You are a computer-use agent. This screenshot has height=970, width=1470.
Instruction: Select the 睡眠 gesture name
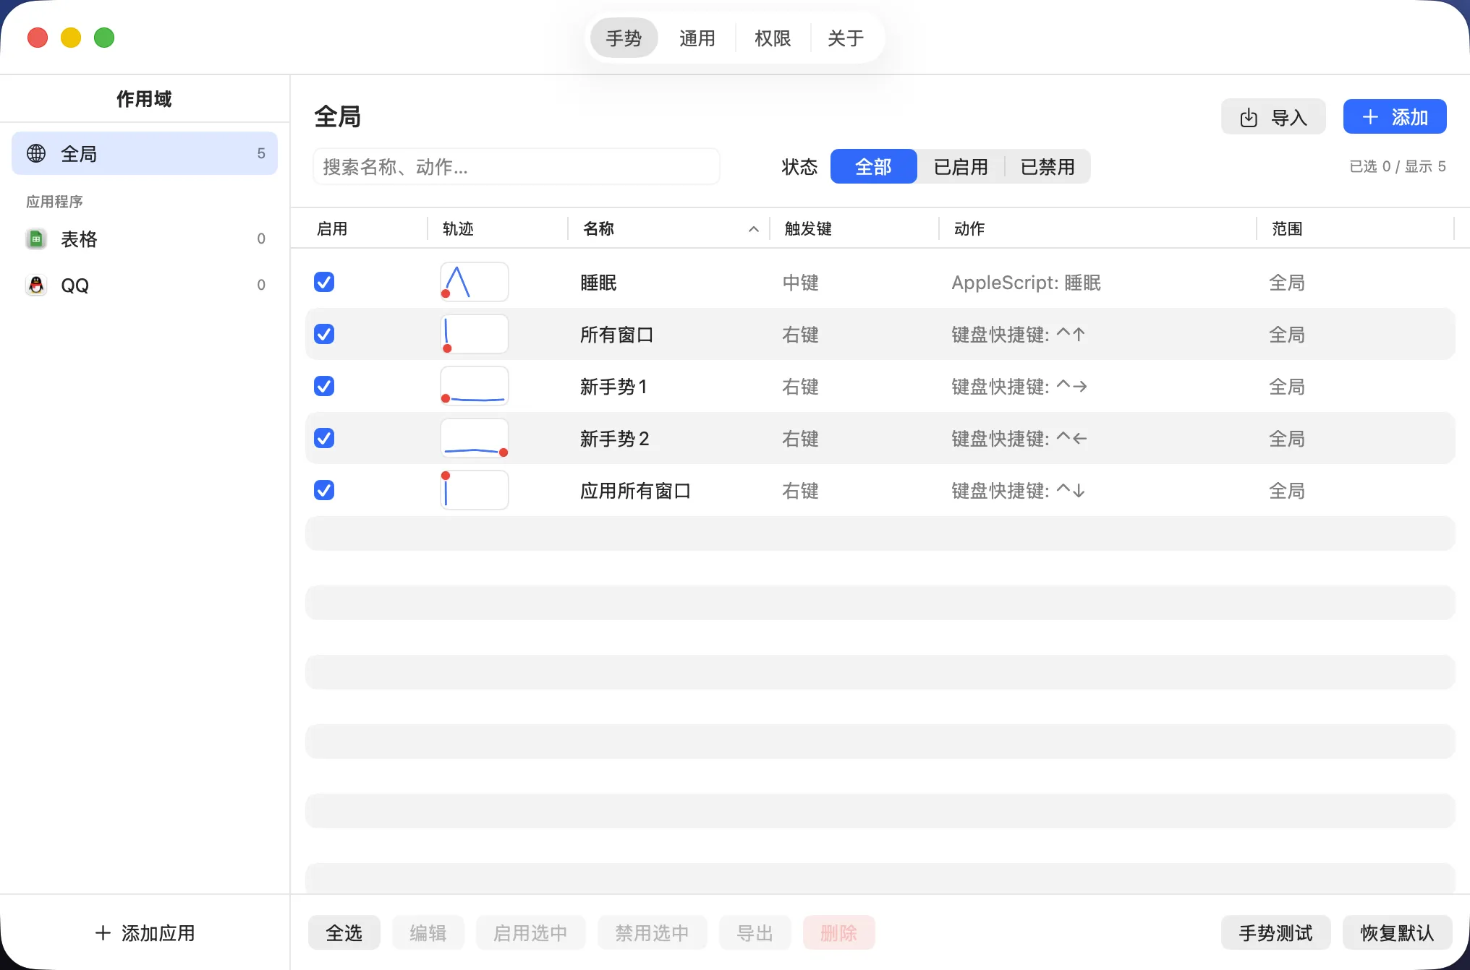click(x=598, y=283)
